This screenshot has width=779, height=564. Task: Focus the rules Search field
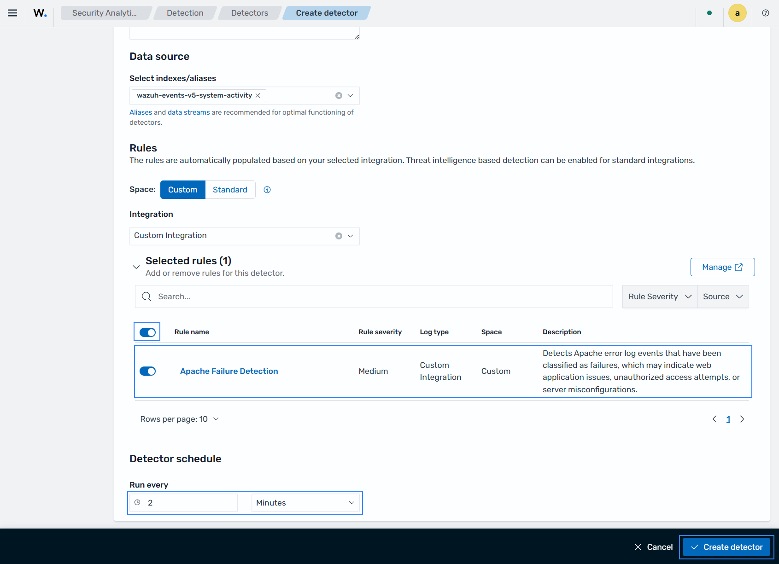coord(374,297)
